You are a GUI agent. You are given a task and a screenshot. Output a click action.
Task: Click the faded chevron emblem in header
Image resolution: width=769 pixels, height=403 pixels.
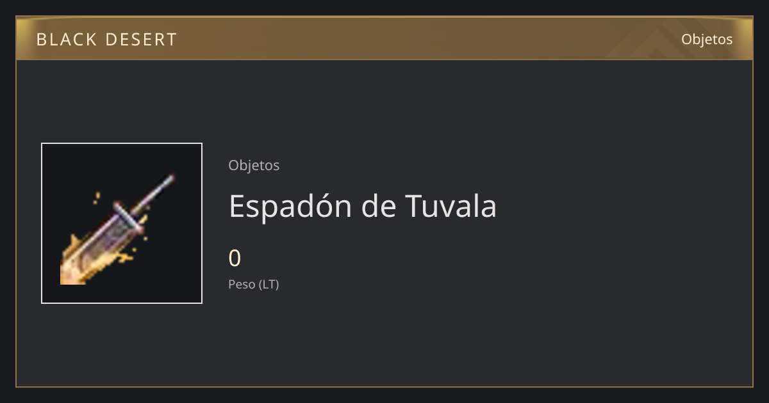pyautogui.click(x=661, y=38)
